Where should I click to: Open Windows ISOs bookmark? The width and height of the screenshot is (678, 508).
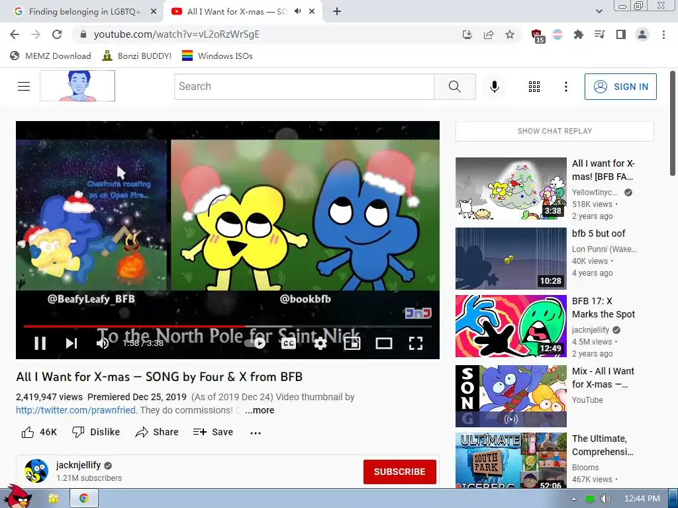pos(217,56)
